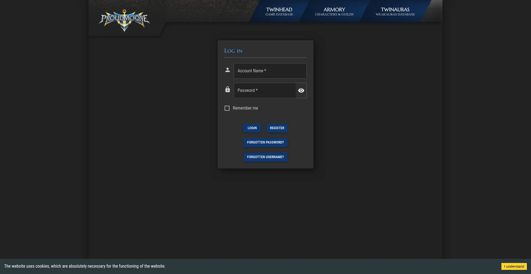531x274 pixels.
Task: Select Forgotten Password? button
Action: click(x=265, y=142)
